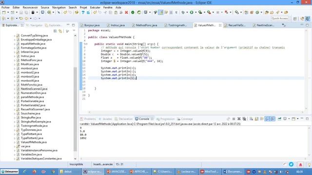Select VariablesStatiquesConstantes.java in Package Explorer

(41, 159)
